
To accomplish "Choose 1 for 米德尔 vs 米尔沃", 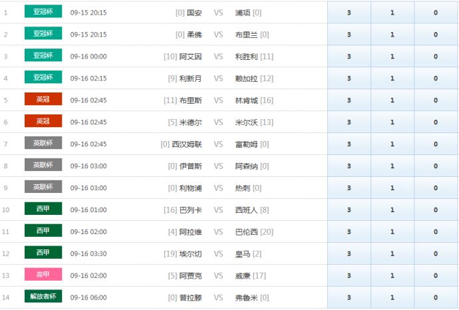I will [392, 122].
